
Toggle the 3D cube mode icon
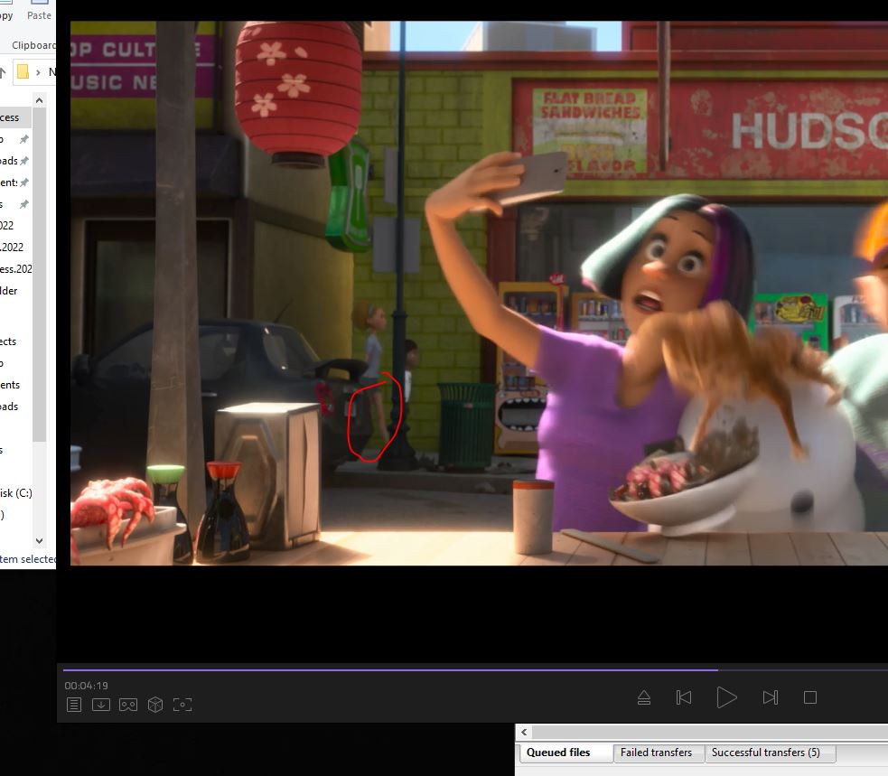click(155, 705)
